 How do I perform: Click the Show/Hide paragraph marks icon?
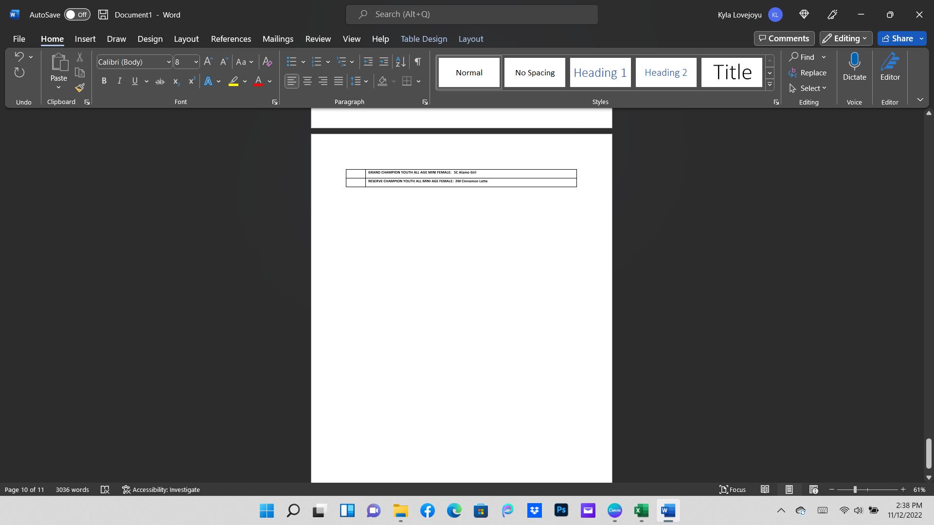417,62
